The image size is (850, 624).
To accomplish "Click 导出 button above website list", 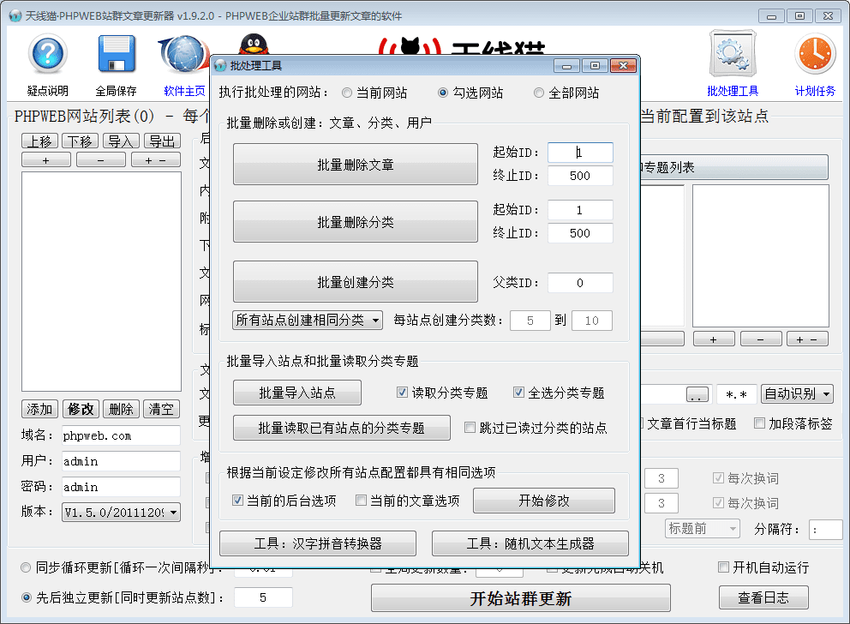I will pos(162,141).
